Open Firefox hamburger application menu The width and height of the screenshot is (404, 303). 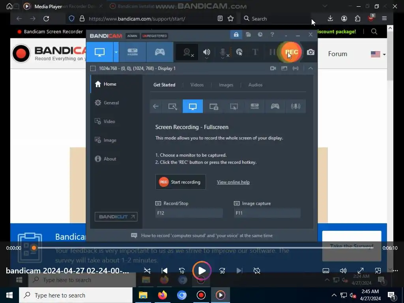coord(384,18)
